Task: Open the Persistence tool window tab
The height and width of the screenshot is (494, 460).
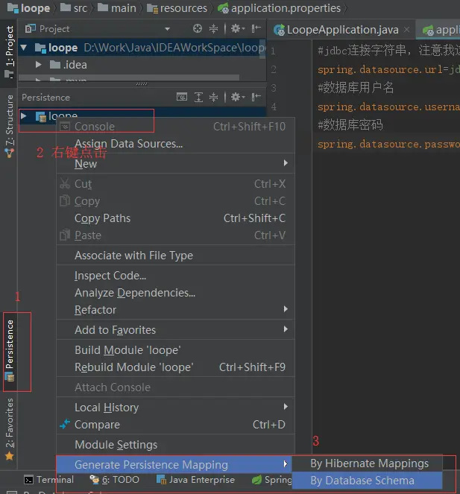Action: click(x=10, y=351)
